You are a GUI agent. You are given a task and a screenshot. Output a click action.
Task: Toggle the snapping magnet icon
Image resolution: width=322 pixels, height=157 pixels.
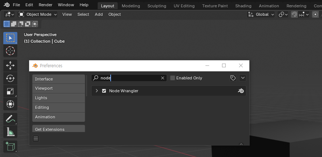click(294, 15)
